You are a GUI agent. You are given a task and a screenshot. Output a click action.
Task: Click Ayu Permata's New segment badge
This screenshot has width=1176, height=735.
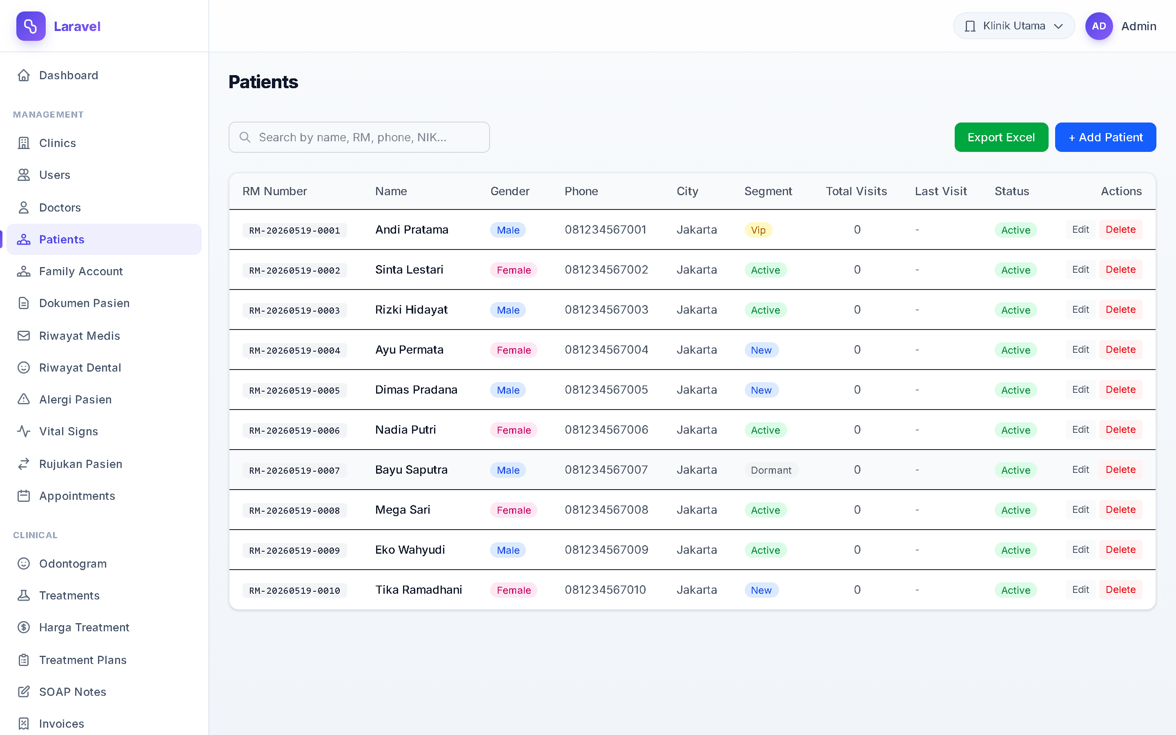[761, 350]
